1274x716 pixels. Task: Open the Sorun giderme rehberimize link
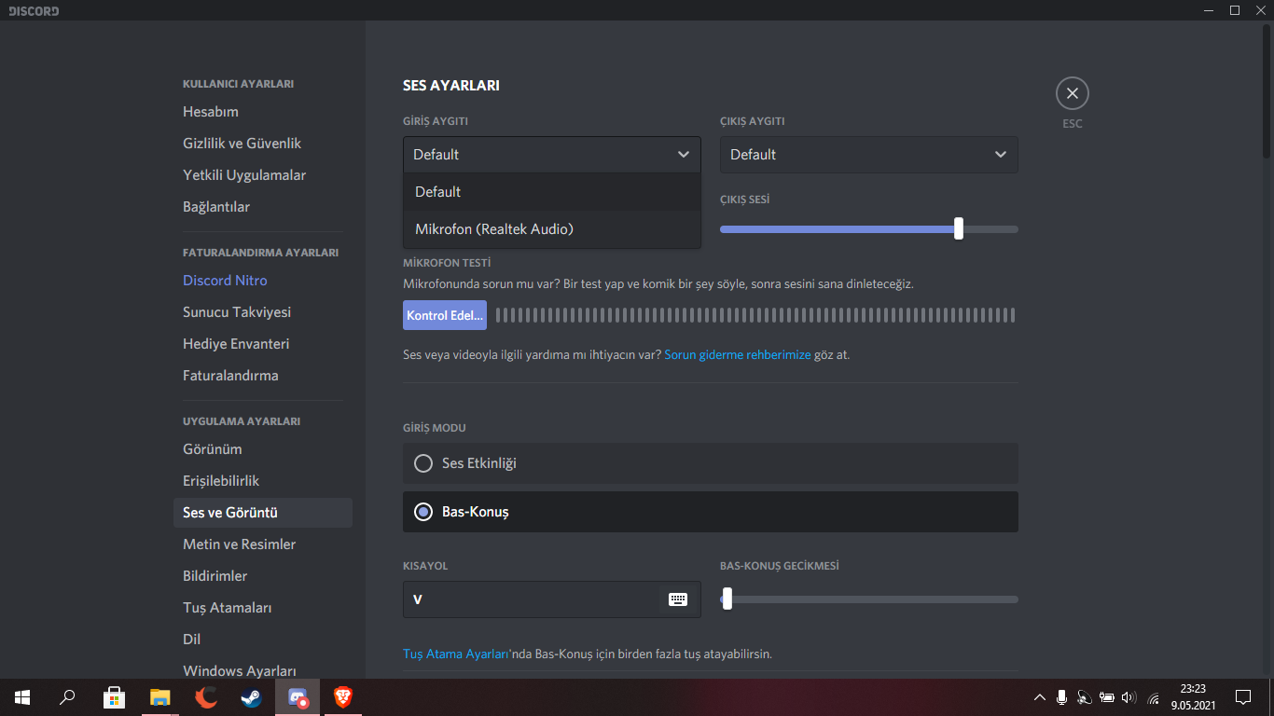click(x=738, y=355)
